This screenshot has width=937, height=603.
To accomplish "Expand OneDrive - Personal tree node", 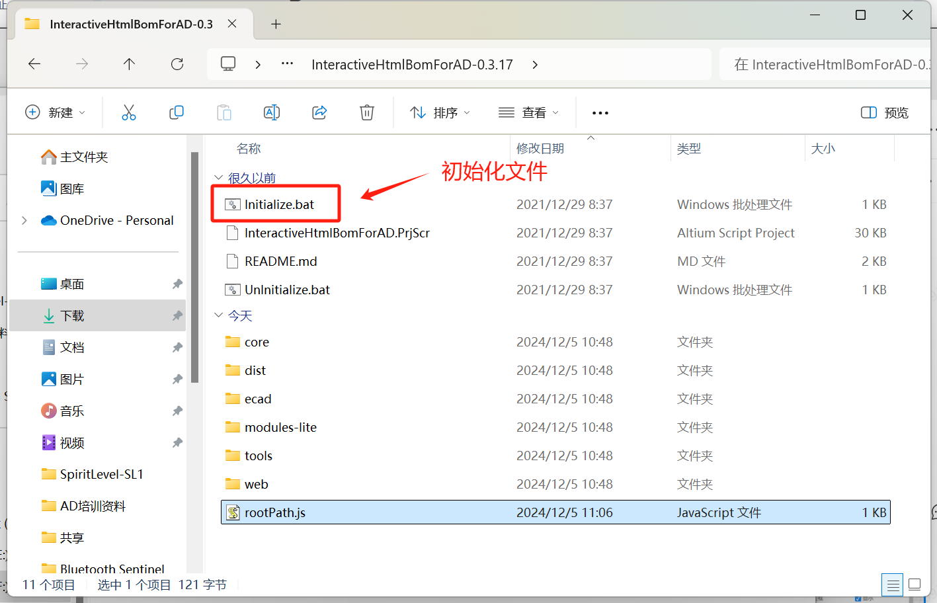I will [x=24, y=220].
